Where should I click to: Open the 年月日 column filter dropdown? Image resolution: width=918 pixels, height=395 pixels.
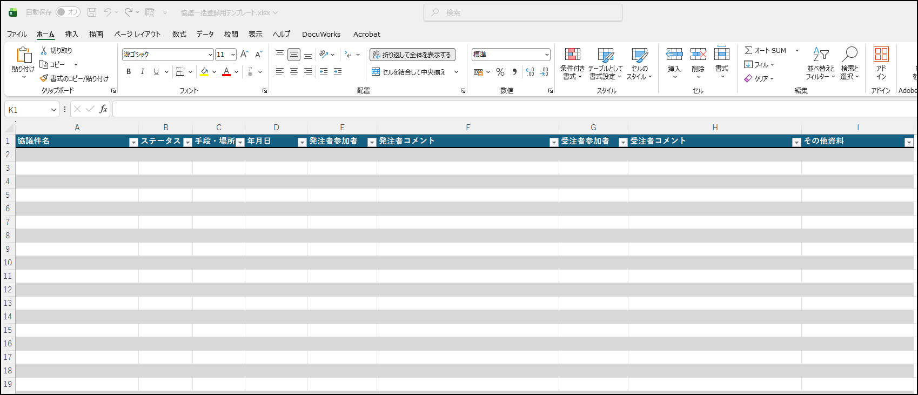302,142
